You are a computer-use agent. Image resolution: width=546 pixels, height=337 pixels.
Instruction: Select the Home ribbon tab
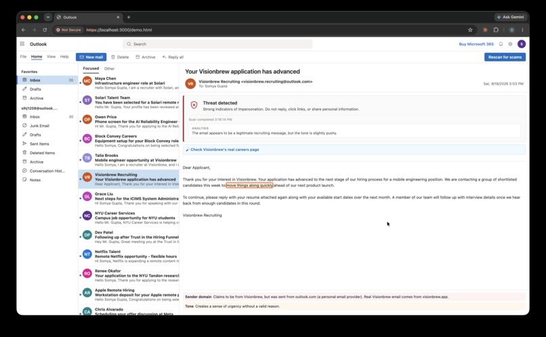[x=37, y=56]
